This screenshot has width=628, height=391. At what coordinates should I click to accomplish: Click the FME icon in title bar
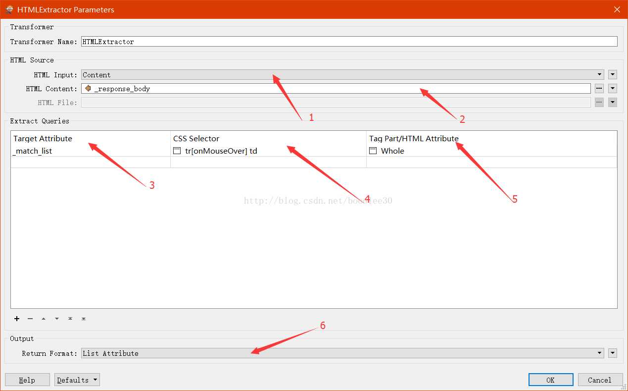9,9
